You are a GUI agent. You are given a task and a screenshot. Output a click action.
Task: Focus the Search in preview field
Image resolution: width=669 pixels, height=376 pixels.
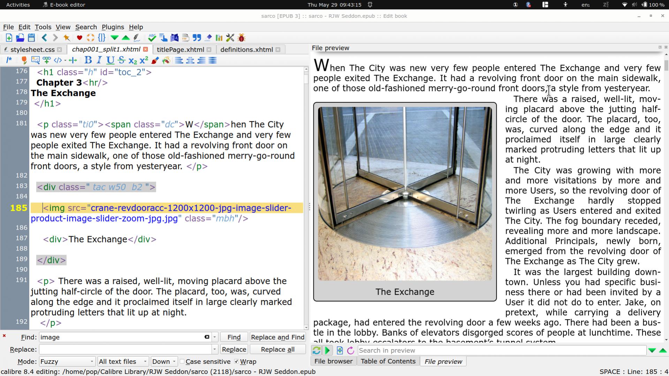click(502, 351)
